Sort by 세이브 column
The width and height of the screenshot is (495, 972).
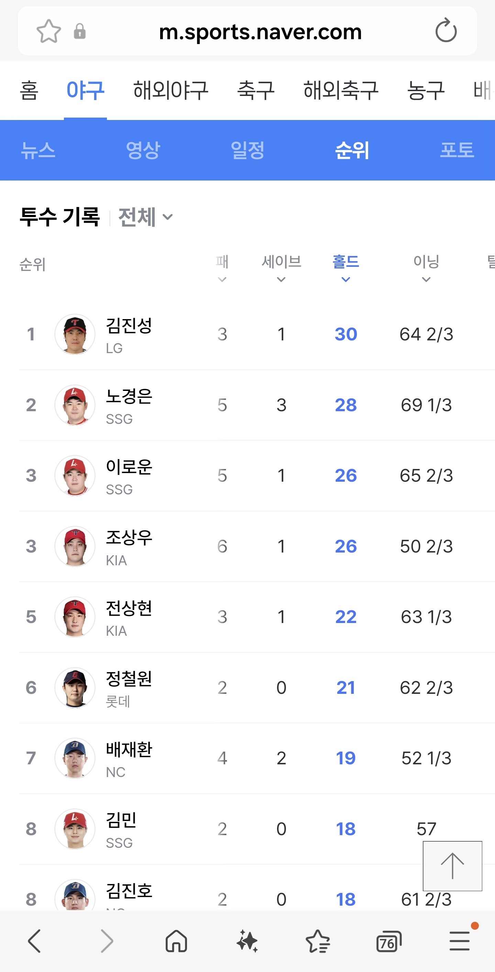[282, 268]
